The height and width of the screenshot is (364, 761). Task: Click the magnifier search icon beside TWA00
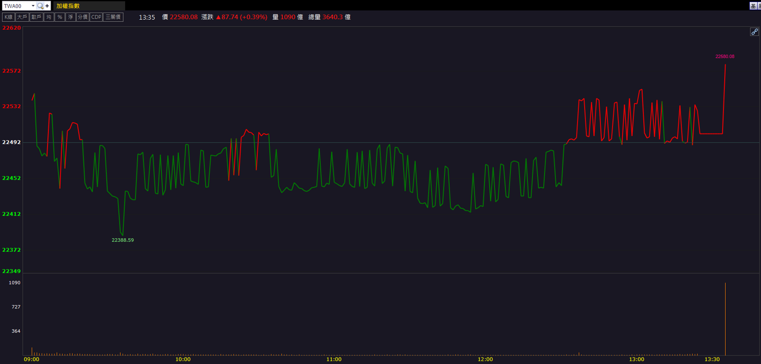pyautogui.click(x=40, y=6)
